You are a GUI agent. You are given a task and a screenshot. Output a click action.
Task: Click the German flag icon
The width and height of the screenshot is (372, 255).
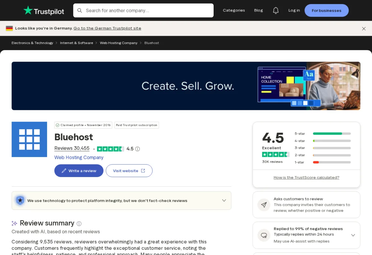click(9, 28)
